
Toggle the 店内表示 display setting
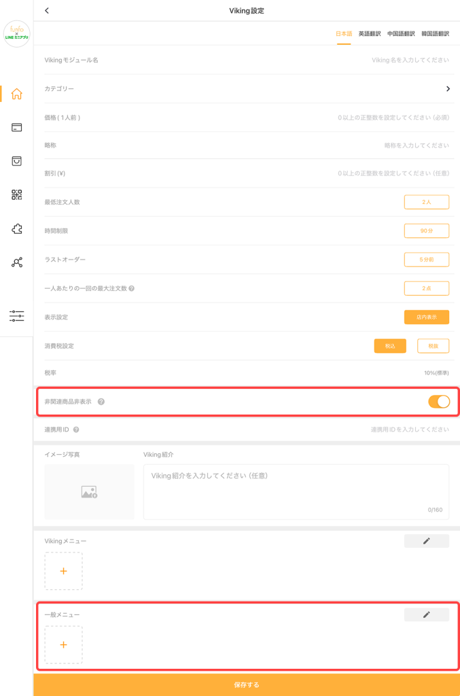[426, 317]
